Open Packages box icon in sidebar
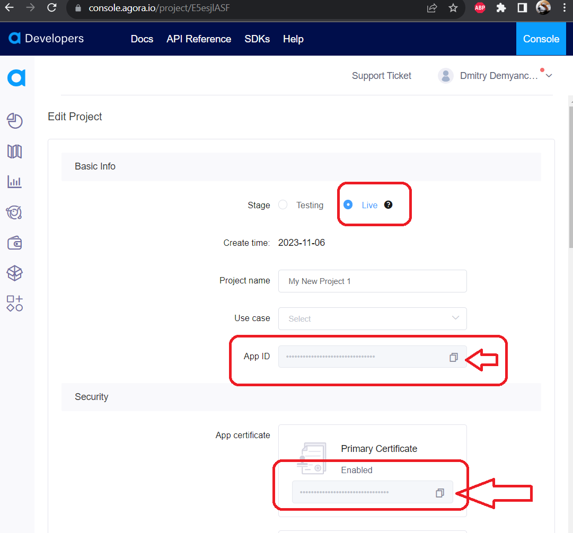Image resolution: width=573 pixels, height=533 pixels. [x=14, y=273]
